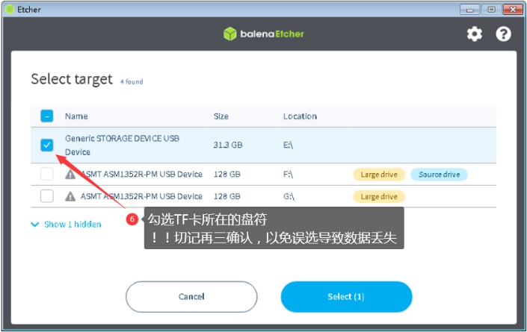This screenshot has height=332, width=527.
Task: Open Etcher settings via gear icon
Action: [474, 34]
